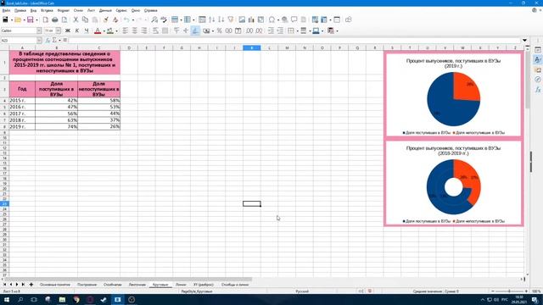This screenshot has height=305, width=543.
Task: Click the Open folder icon
Action: pyautogui.click(x=18, y=19)
